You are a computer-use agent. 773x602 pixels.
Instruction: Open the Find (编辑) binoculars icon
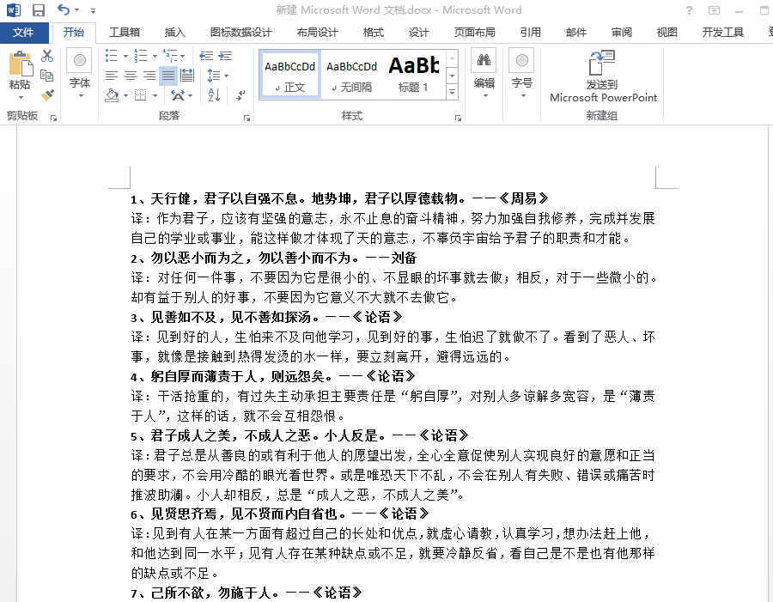[484, 62]
